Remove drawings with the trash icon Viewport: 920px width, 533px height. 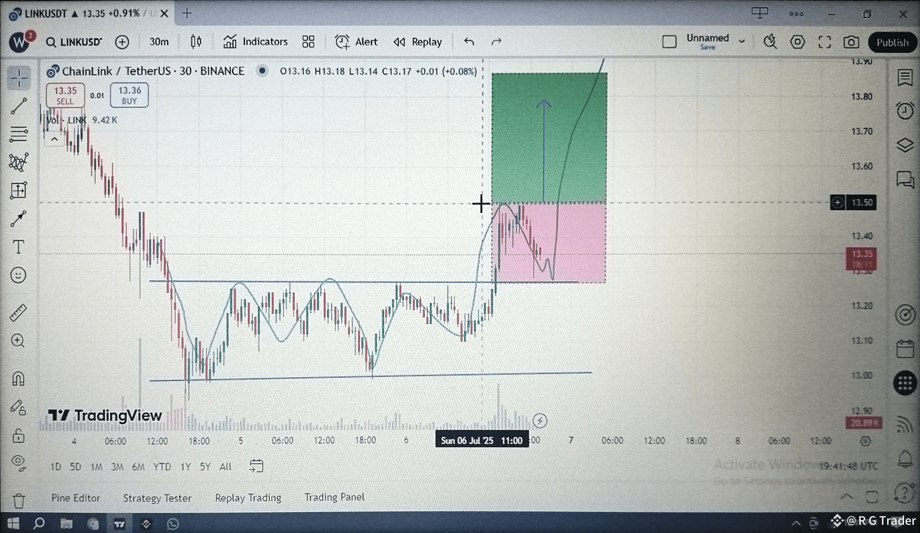point(19,500)
